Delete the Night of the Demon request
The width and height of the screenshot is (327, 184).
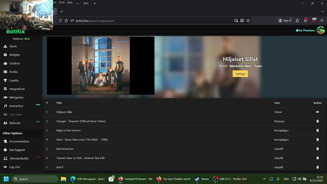[x=318, y=130]
